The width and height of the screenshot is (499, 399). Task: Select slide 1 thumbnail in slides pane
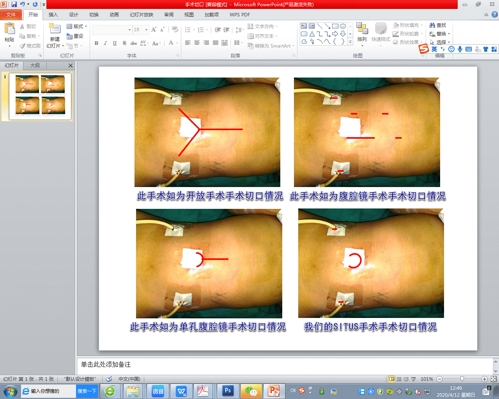tap(41, 96)
